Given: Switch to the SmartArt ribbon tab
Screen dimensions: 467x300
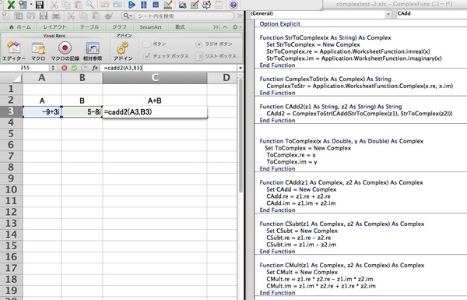Looking at the screenshot, I should pyautogui.click(x=151, y=26).
